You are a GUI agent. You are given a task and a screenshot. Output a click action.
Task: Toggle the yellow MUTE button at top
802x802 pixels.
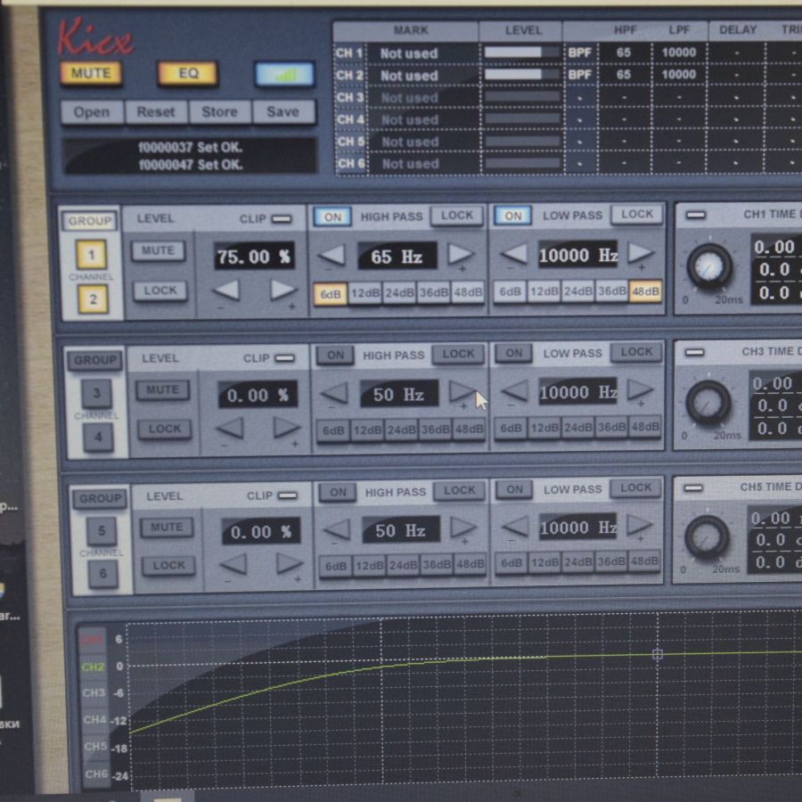[x=91, y=73]
